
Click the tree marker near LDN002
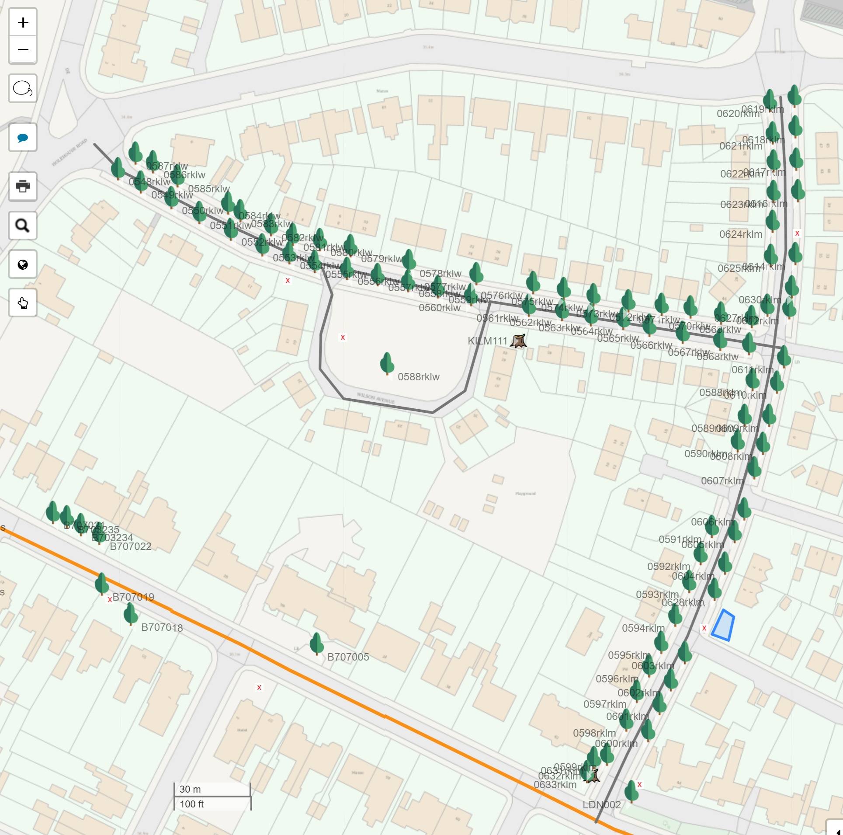(x=631, y=791)
